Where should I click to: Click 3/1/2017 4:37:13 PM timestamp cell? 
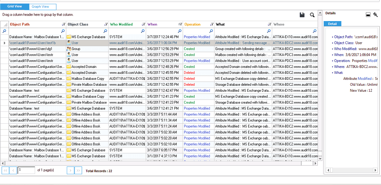tap(164, 156)
